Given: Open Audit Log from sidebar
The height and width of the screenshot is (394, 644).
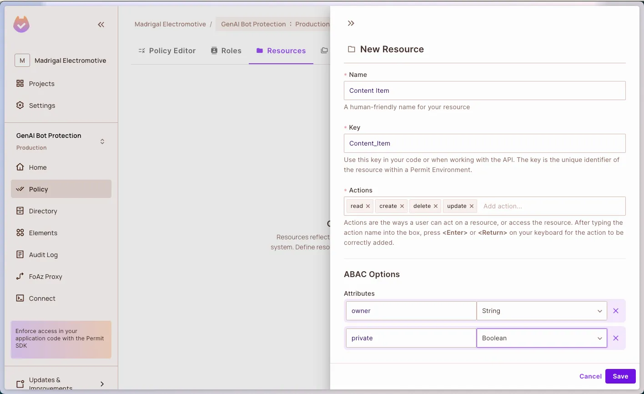Looking at the screenshot, I should pos(43,255).
